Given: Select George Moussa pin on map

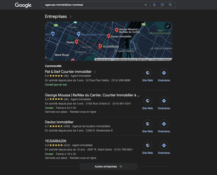Looking at the screenshot, I should coord(117,30).
